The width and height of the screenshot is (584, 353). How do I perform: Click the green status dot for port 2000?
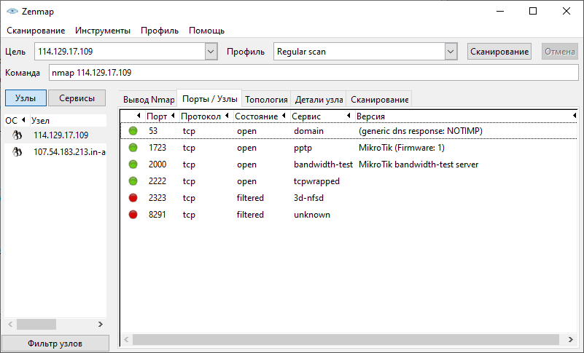pos(133,164)
